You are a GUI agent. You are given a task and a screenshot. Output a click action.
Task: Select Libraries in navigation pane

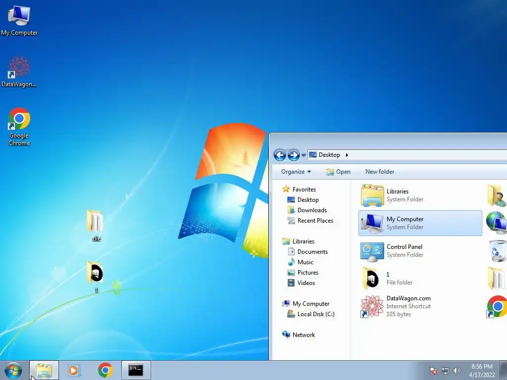299,241
